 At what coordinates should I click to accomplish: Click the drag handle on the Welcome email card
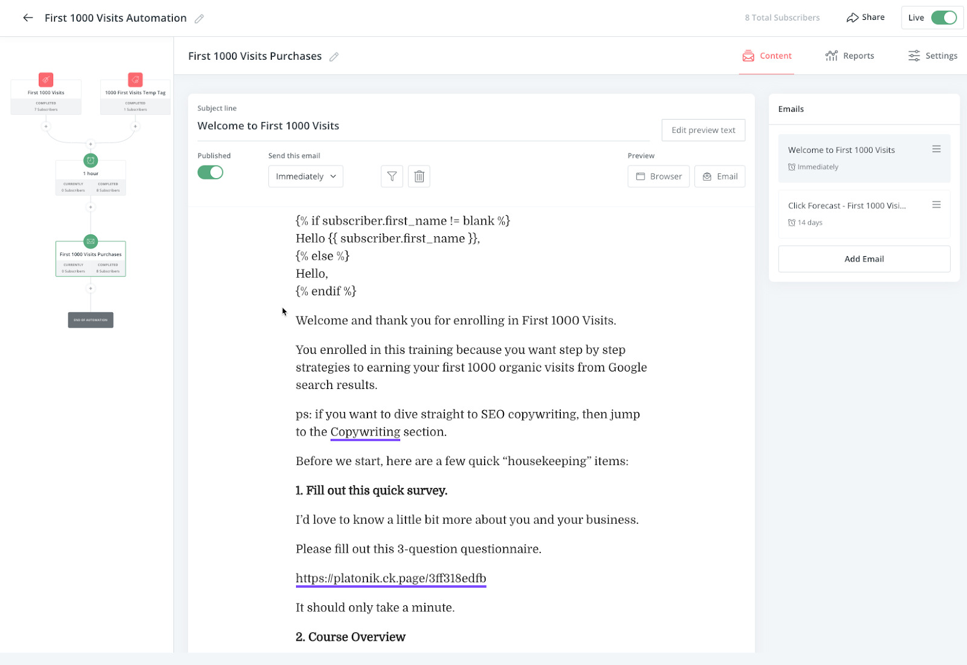tap(936, 148)
